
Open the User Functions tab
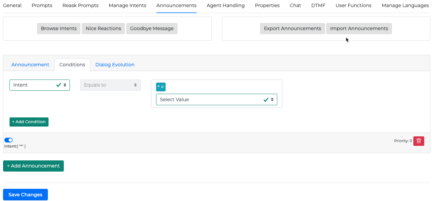[x=353, y=5]
